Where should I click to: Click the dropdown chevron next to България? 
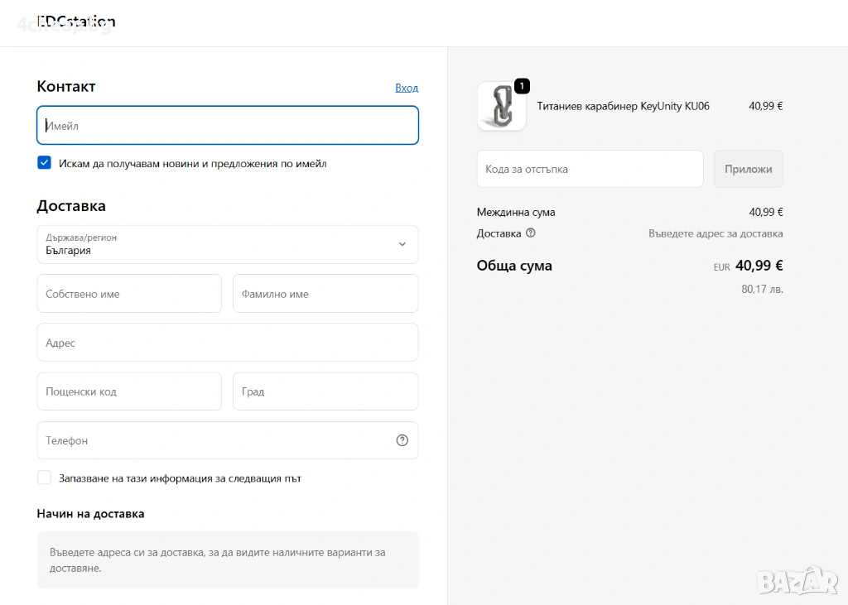pyautogui.click(x=402, y=244)
